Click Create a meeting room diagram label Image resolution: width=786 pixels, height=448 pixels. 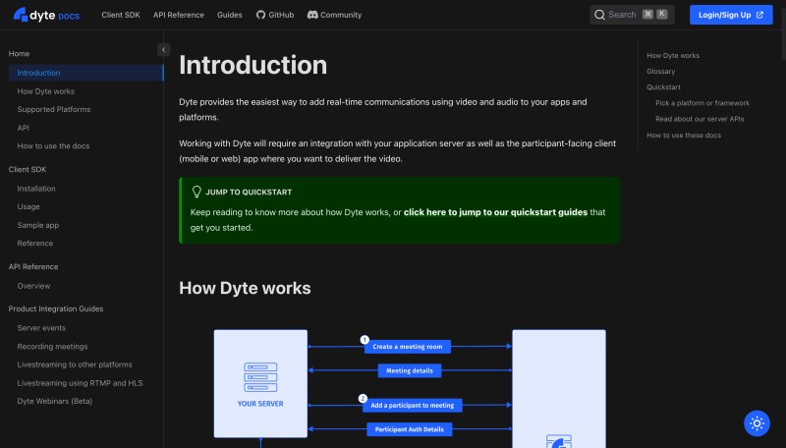coord(408,347)
